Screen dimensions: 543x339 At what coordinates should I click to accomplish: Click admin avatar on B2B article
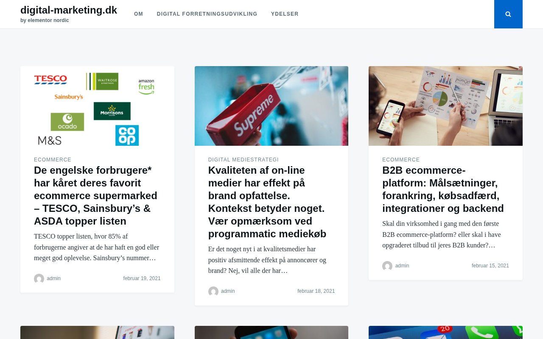pyautogui.click(x=387, y=266)
